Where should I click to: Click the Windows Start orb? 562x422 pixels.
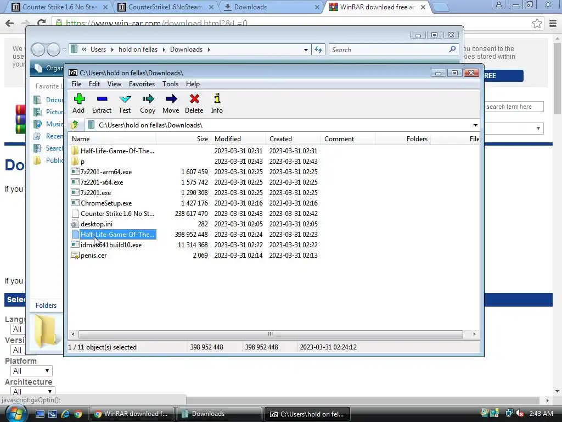coord(16,413)
